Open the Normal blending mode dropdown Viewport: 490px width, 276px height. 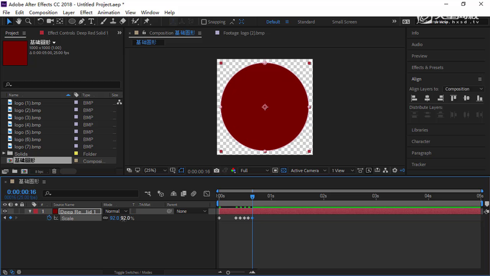click(116, 212)
